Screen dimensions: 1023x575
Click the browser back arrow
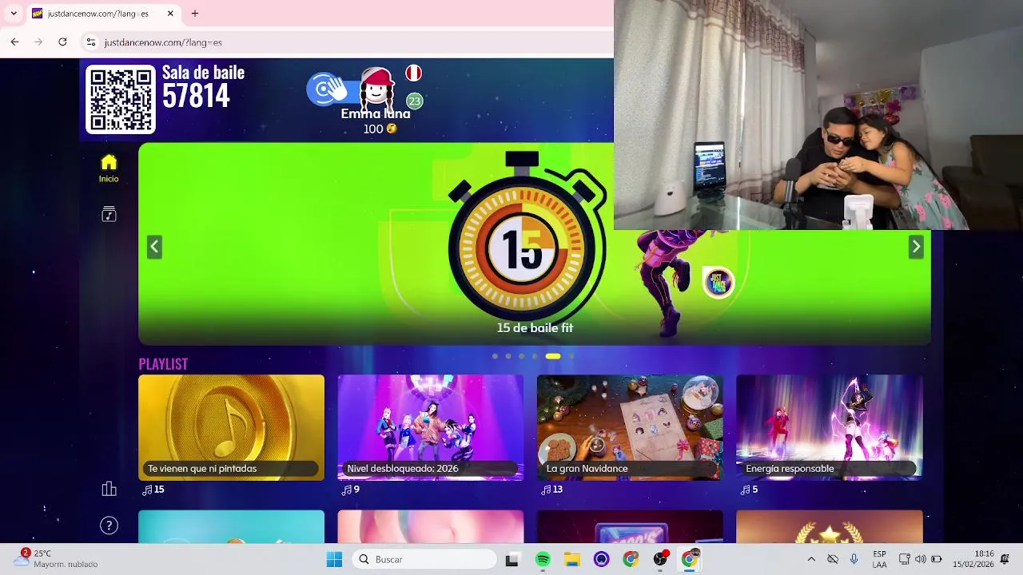pyautogui.click(x=14, y=42)
